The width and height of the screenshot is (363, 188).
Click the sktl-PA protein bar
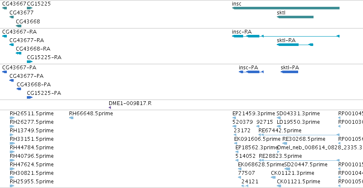point(289,72)
